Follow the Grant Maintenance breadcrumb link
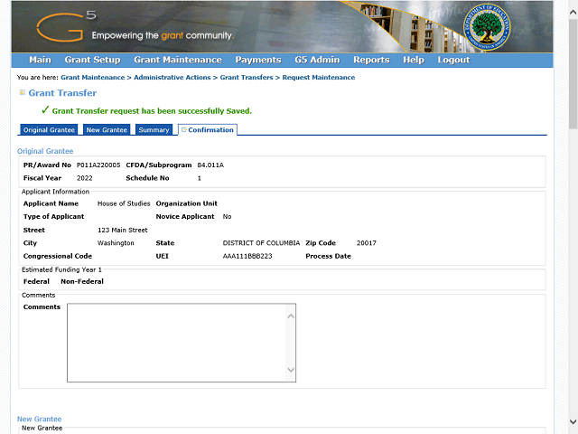Image resolution: width=578 pixels, height=434 pixels. [93, 78]
